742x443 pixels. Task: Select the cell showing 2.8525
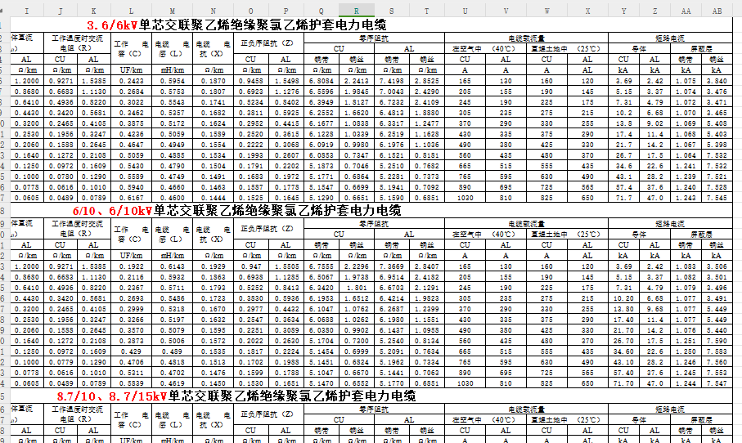pos(426,81)
